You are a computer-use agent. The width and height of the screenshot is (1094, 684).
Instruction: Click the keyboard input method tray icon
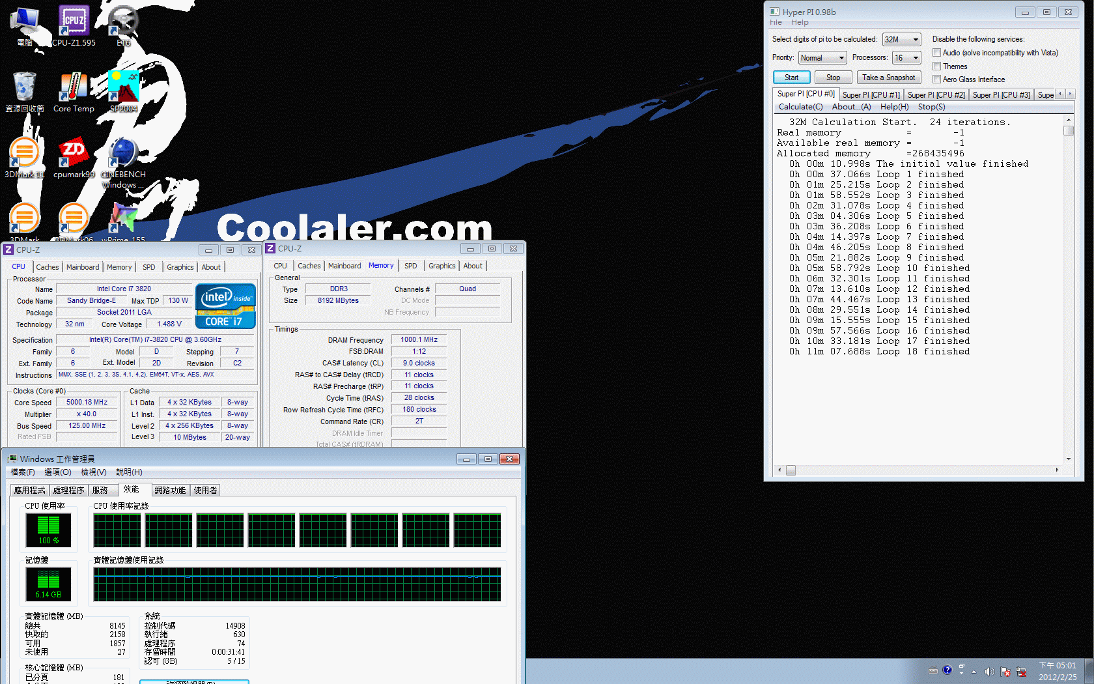[933, 670]
